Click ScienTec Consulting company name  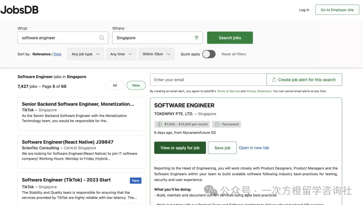[41, 148]
